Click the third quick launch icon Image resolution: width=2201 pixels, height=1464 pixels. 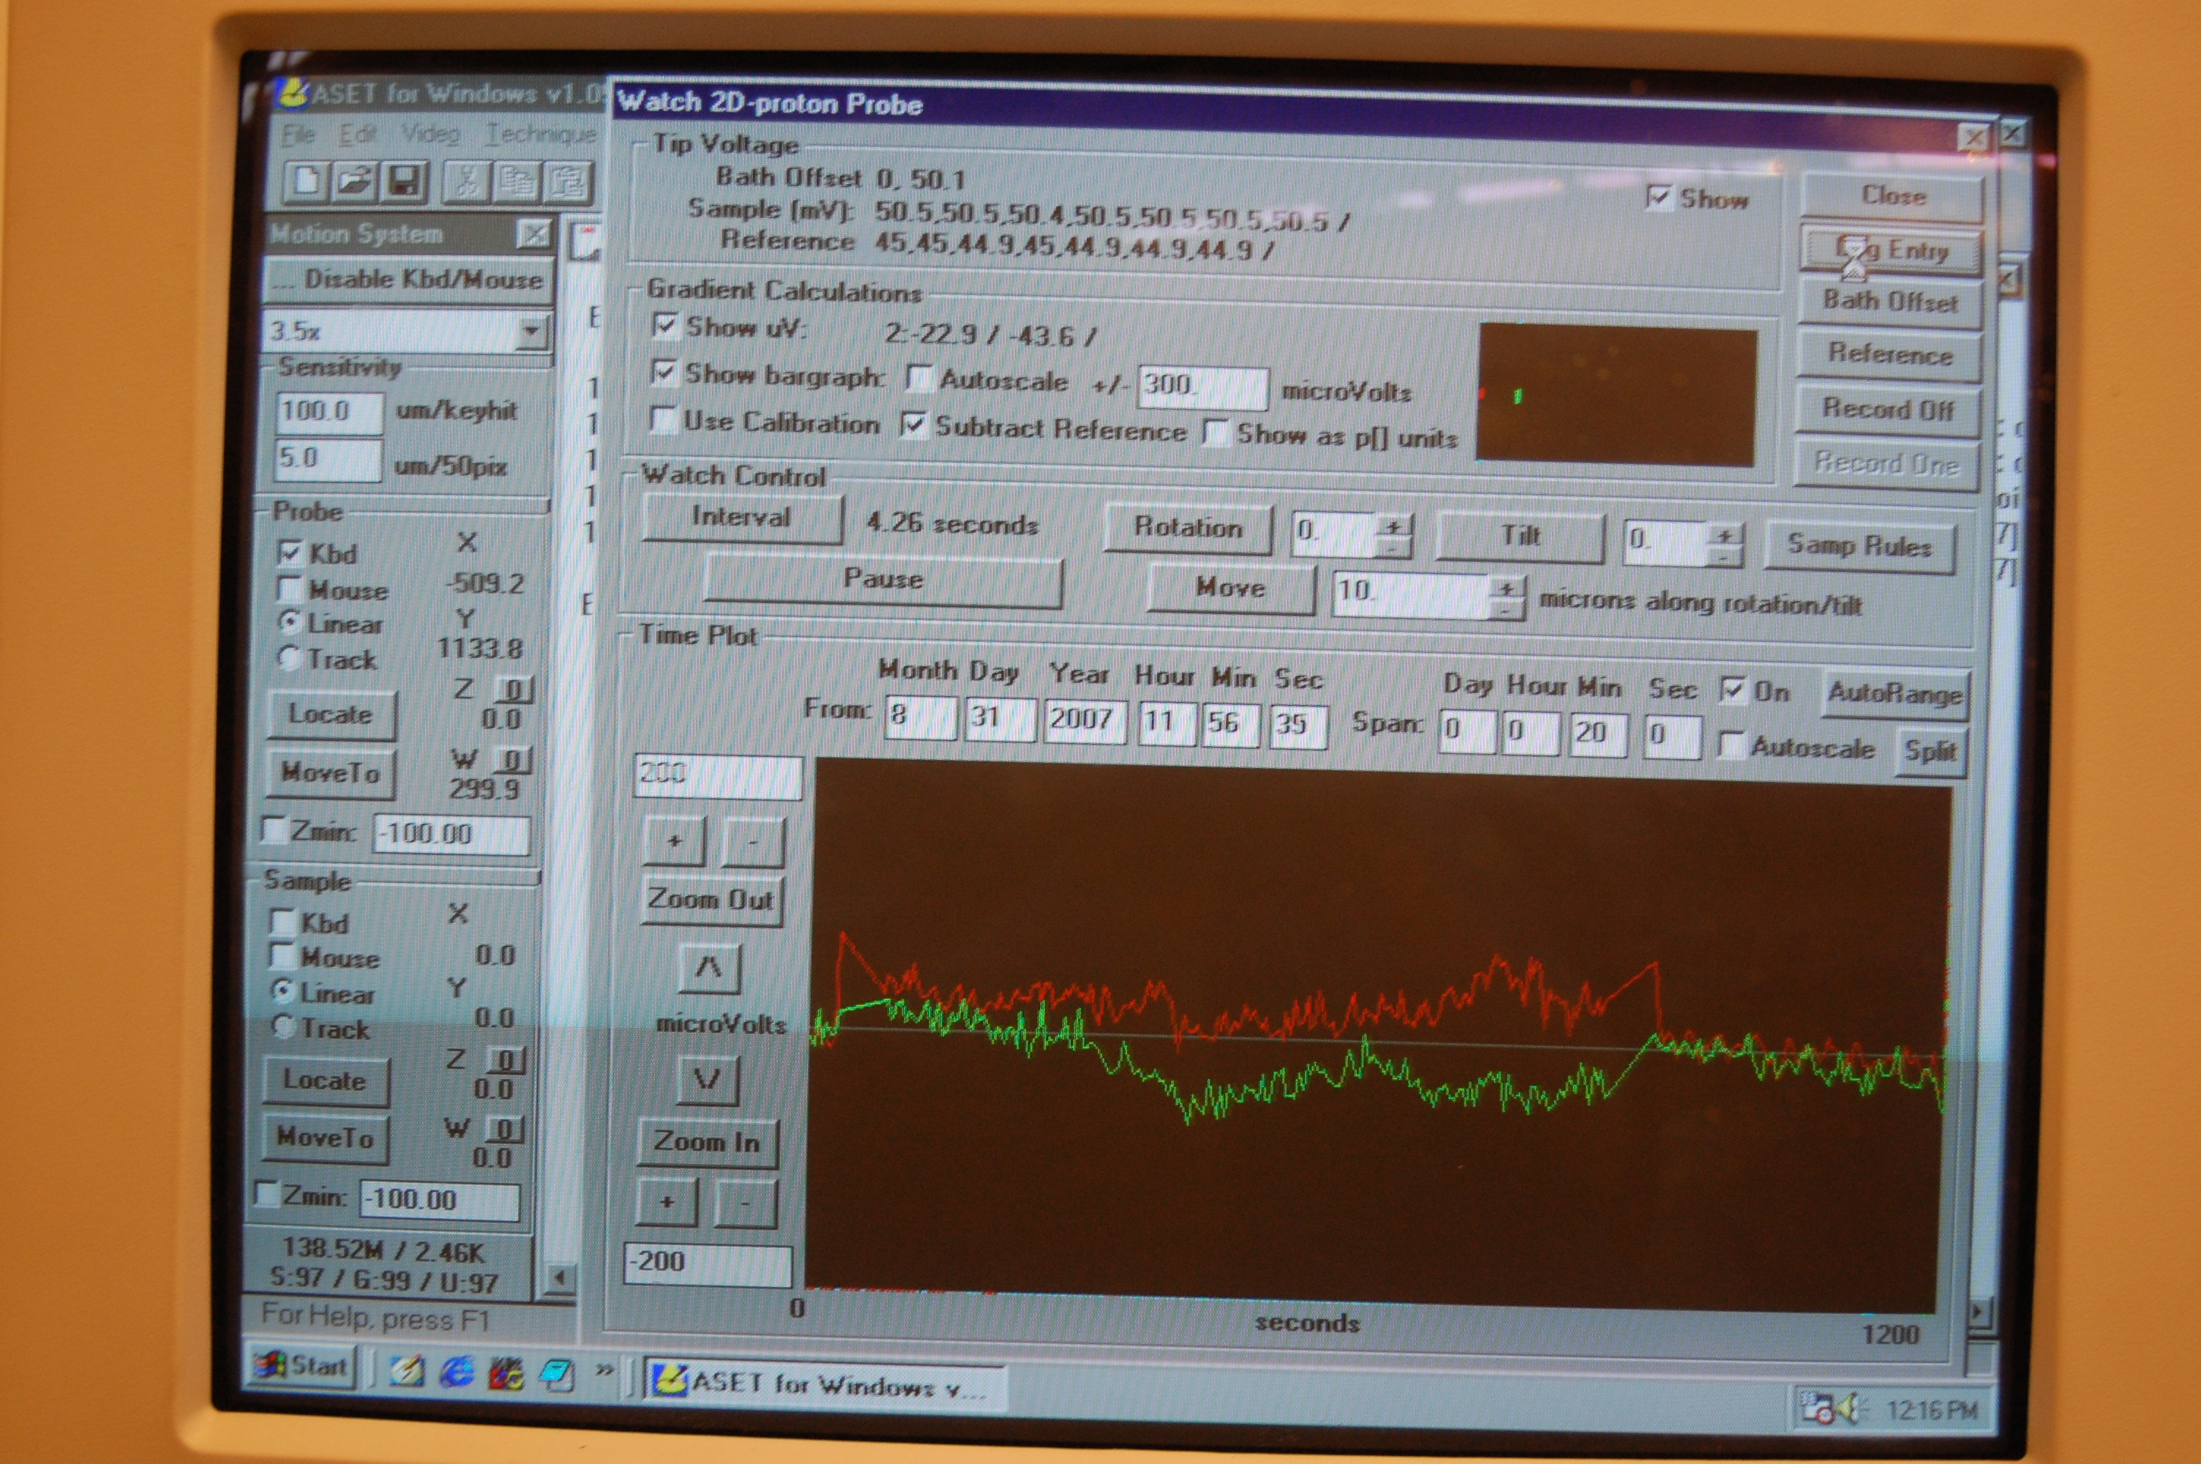pyautogui.click(x=506, y=1373)
